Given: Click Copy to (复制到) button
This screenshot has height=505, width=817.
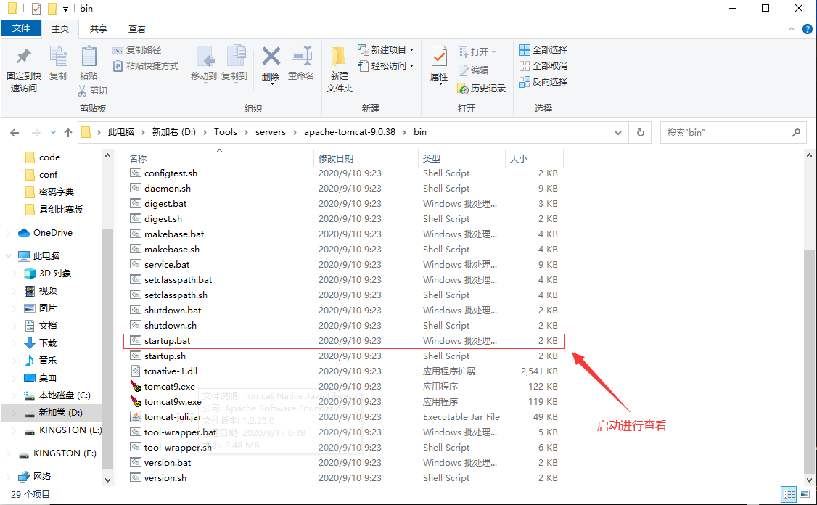Looking at the screenshot, I should [x=234, y=64].
